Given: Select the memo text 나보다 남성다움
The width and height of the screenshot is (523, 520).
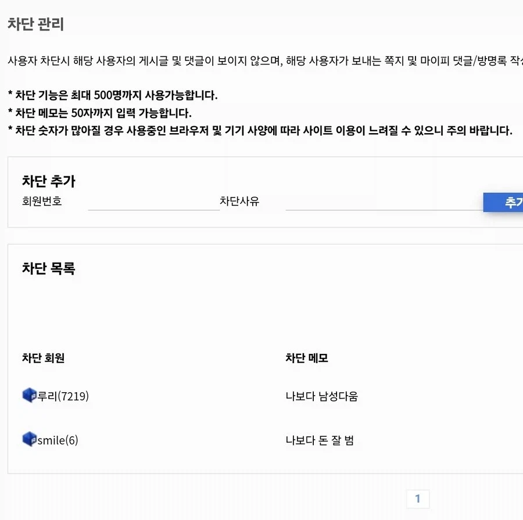Looking at the screenshot, I should (x=321, y=396).
